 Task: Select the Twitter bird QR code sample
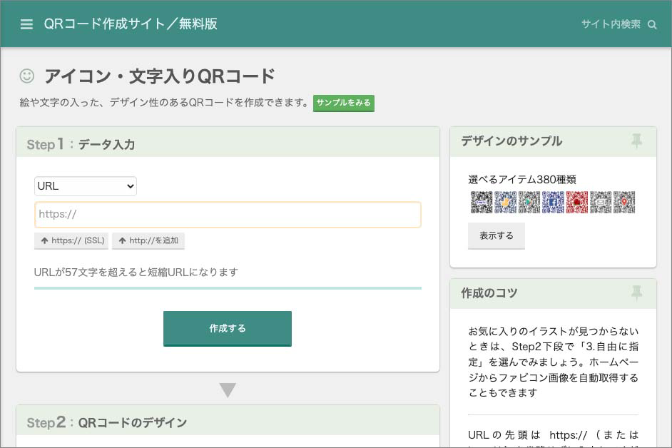pyautogui.click(x=504, y=202)
